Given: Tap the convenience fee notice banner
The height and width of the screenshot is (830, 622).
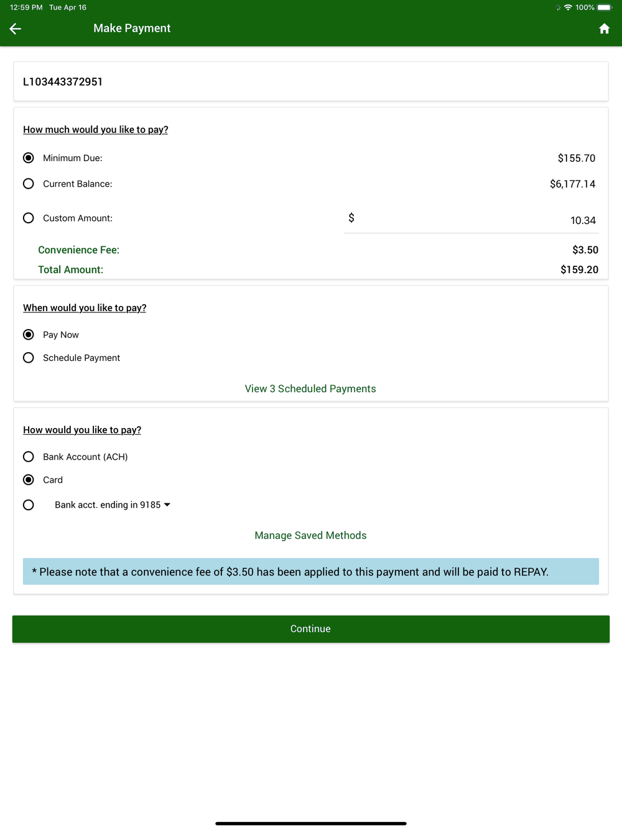Looking at the screenshot, I should point(310,572).
